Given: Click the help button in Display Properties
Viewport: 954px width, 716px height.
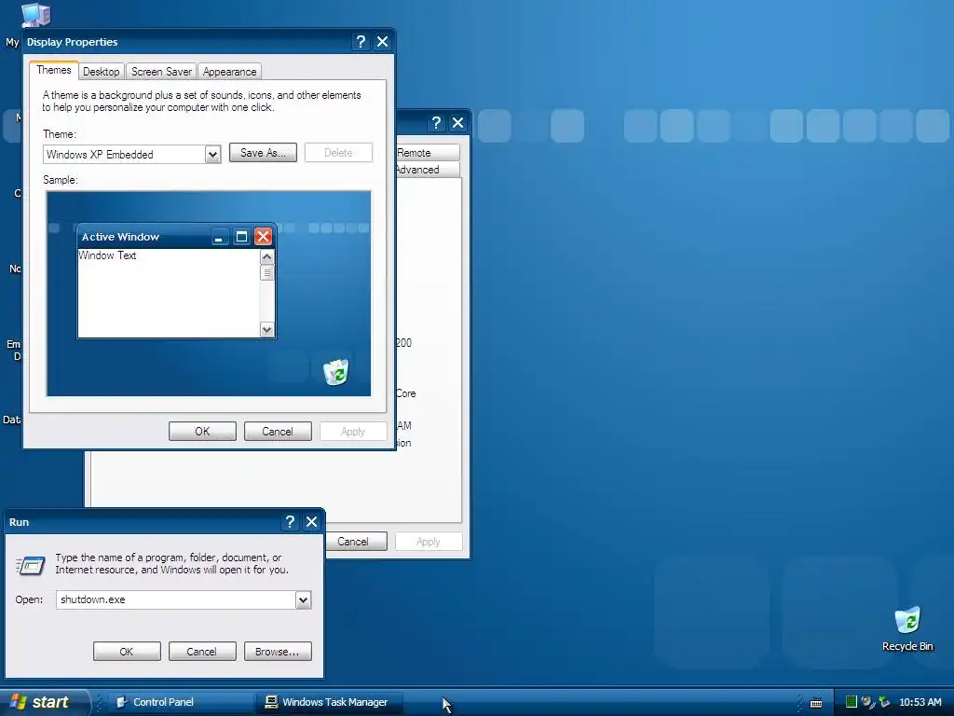Looking at the screenshot, I should [361, 41].
